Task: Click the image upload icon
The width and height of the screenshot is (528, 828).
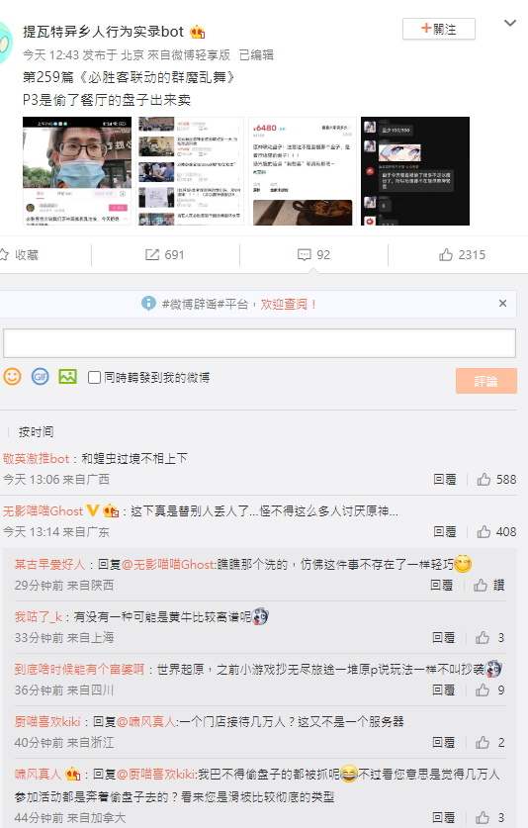Action: click(67, 377)
